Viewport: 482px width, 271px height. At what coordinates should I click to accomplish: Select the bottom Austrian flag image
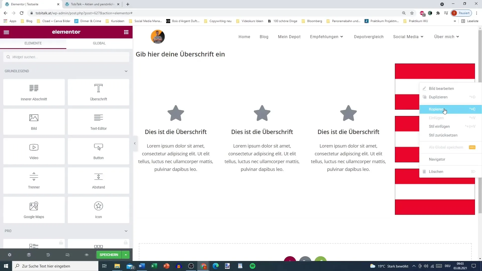click(x=435, y=192)
